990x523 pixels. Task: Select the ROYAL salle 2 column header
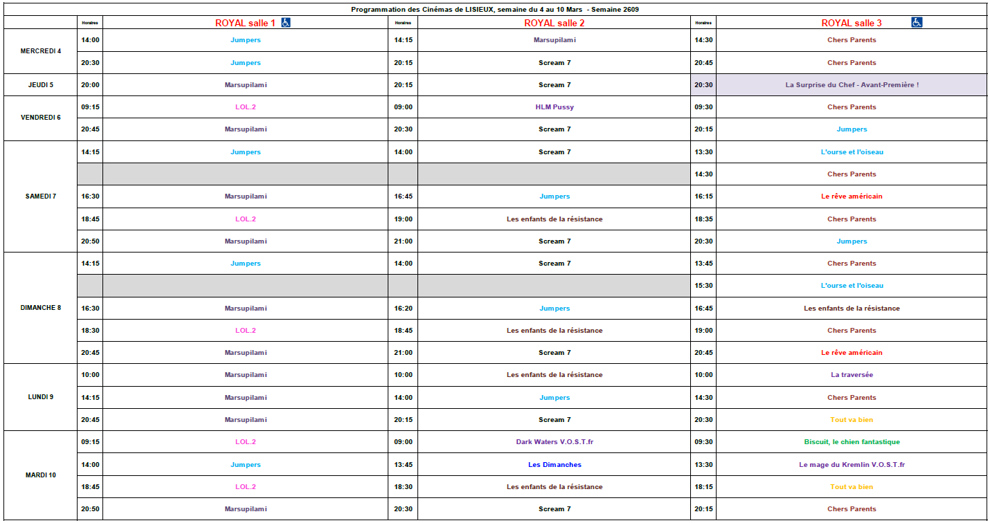[x=554, y=23]
